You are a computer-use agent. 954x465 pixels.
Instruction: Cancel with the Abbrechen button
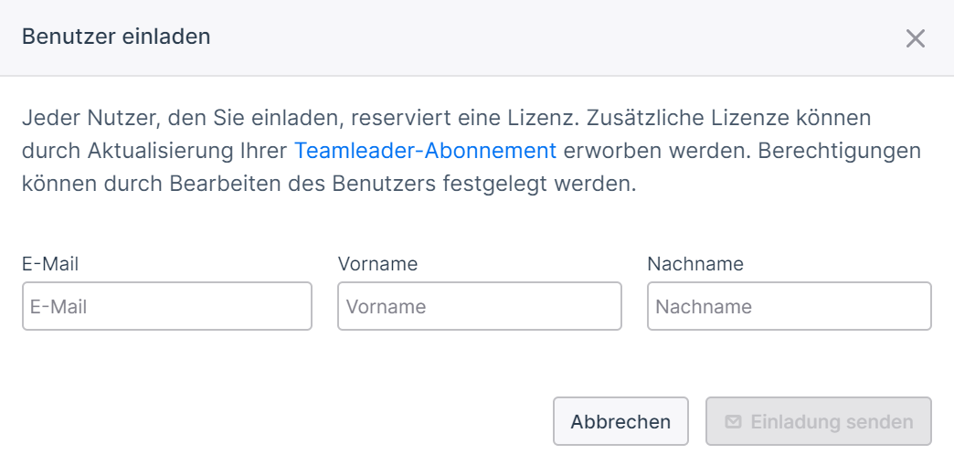tap(620, 421)
